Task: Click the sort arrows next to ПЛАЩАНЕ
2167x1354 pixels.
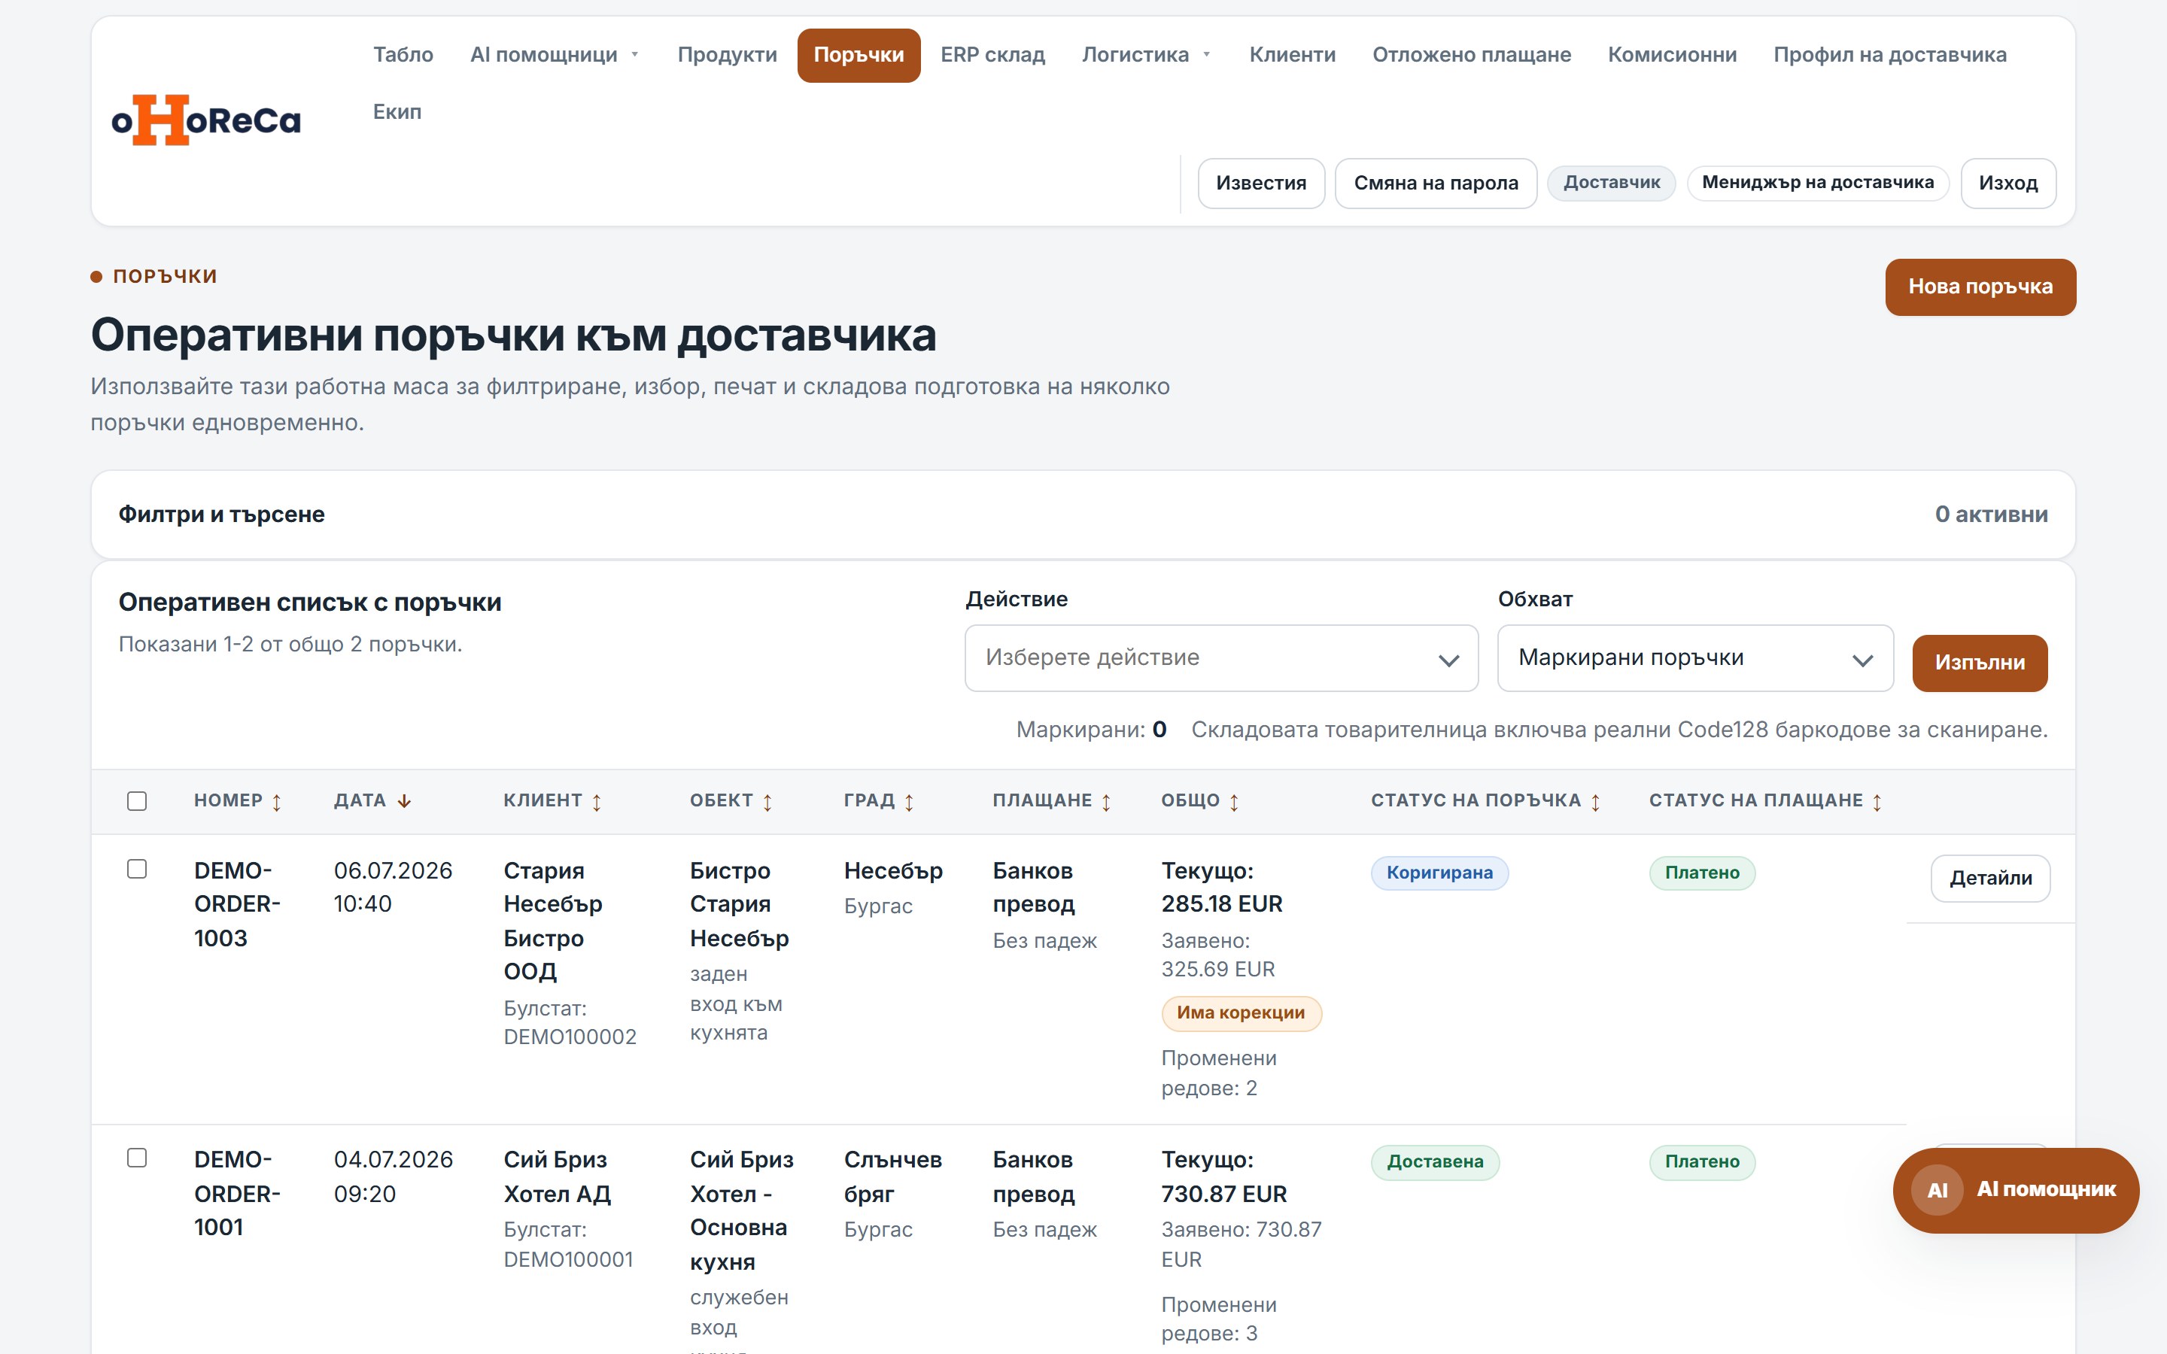Action: coord(1106,803)
